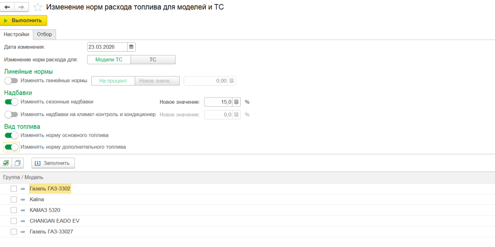Image resolution: width=495 pixels, height=247 pixels.
Task: Click the forward navigation arrow
Action: tap(21, 7)
